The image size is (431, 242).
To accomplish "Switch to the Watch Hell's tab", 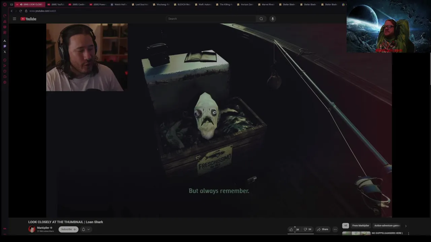I will (x=119, y=4).
